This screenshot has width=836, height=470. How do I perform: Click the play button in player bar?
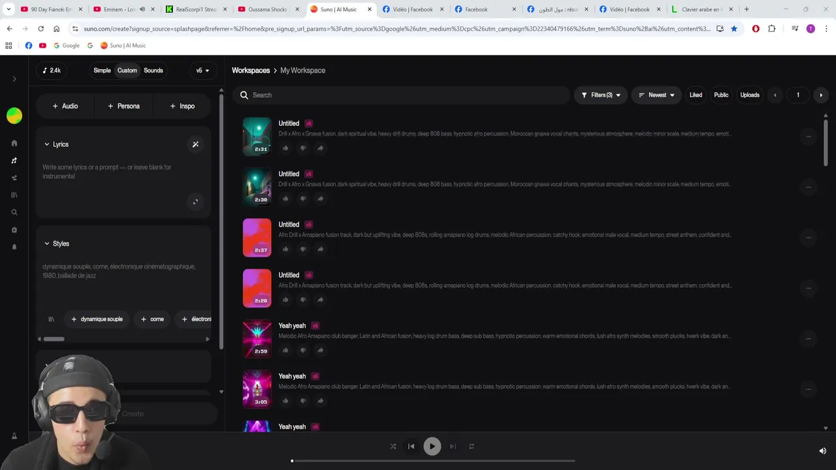(432, 446)
